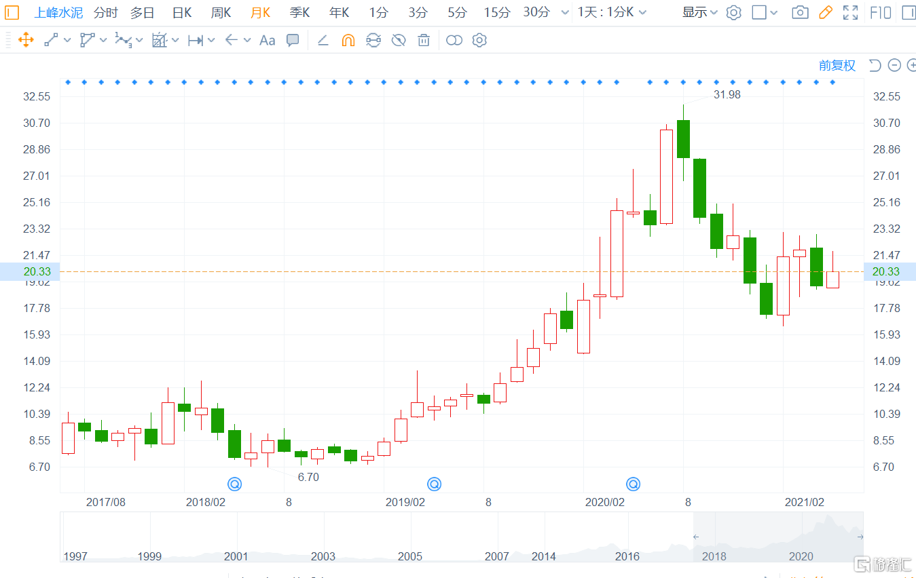The image size is (916, 578).
Task: Click the Q marker near 2019/02
Action: (434, 484)
